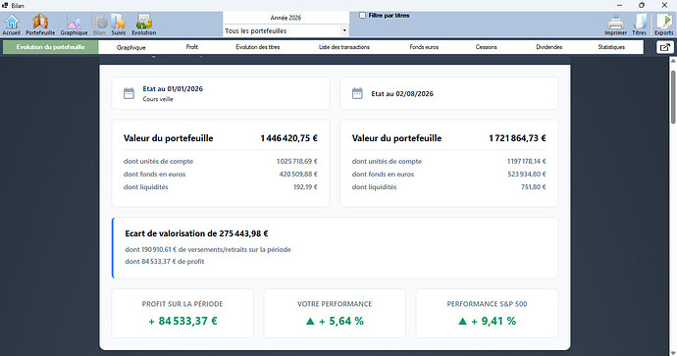Open the Suivis star icon
The width and height of the screenshot is (677, 356).
pos(119,25)
